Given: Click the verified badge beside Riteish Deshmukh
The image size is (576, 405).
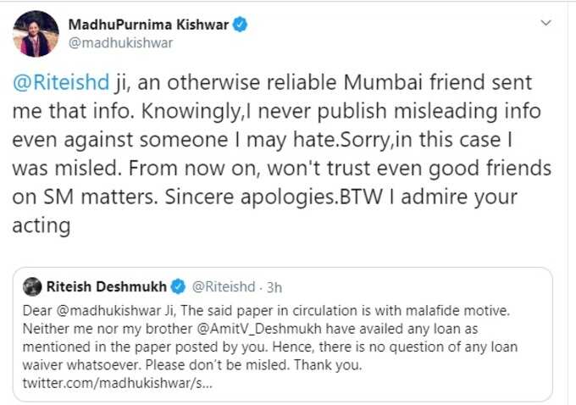Looking at the screenshot, I should click(x=179, y=286).
